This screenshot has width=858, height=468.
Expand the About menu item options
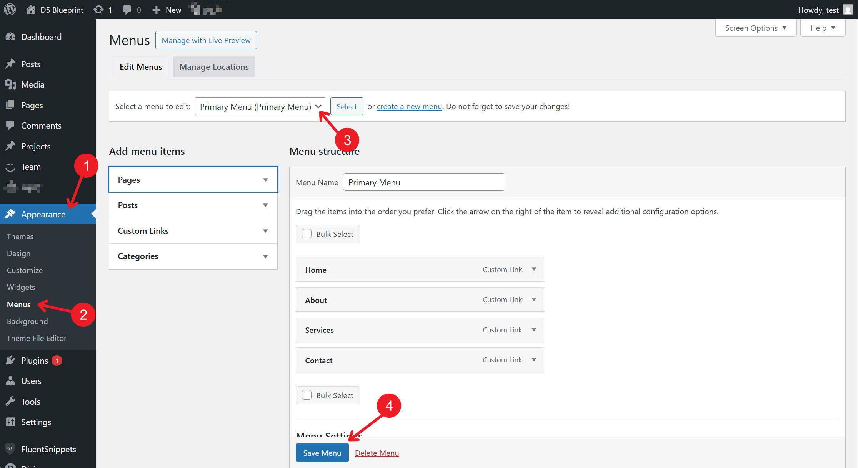[534, 299]
